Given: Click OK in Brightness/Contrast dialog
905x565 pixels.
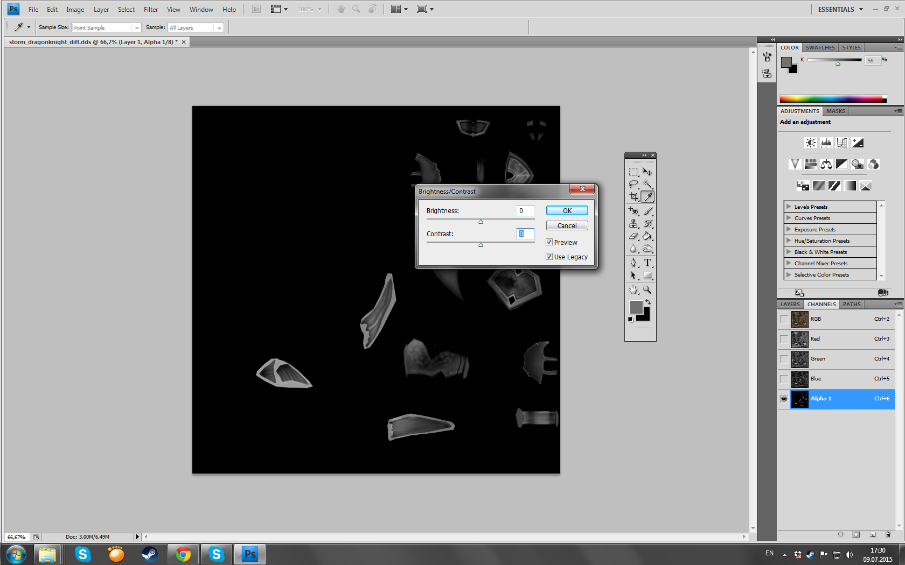Looking at the screenshot, I should pos(567,210).
